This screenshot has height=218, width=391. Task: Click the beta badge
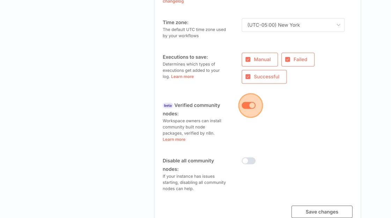point(168,106)
